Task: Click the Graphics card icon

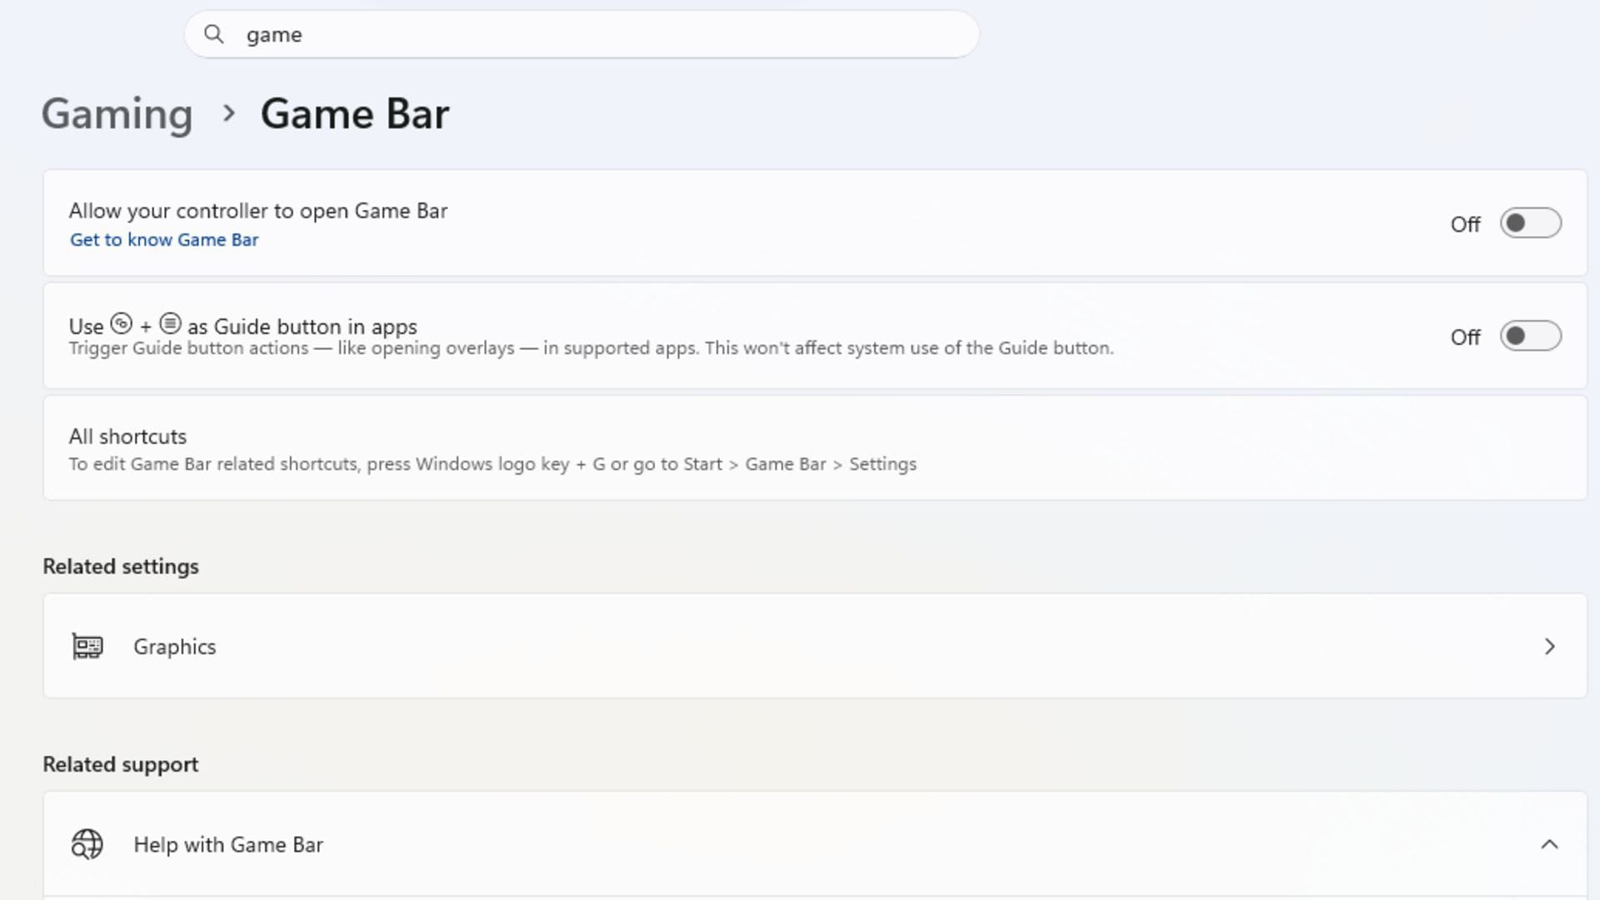Action: [x=87, y=647]
